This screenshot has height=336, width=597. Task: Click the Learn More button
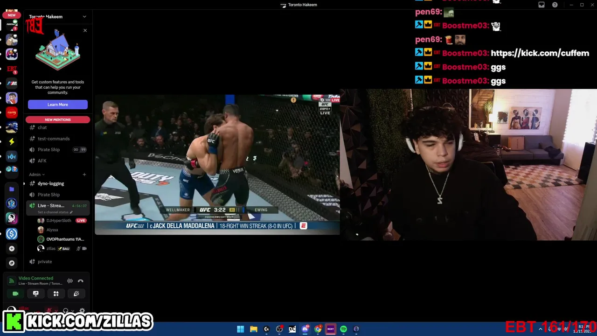click(x=58, y=105)
